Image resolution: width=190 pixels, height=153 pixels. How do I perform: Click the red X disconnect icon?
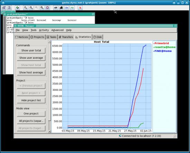[x=80, y=8]
